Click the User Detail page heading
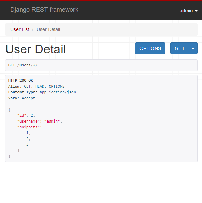 coord(36,49)
